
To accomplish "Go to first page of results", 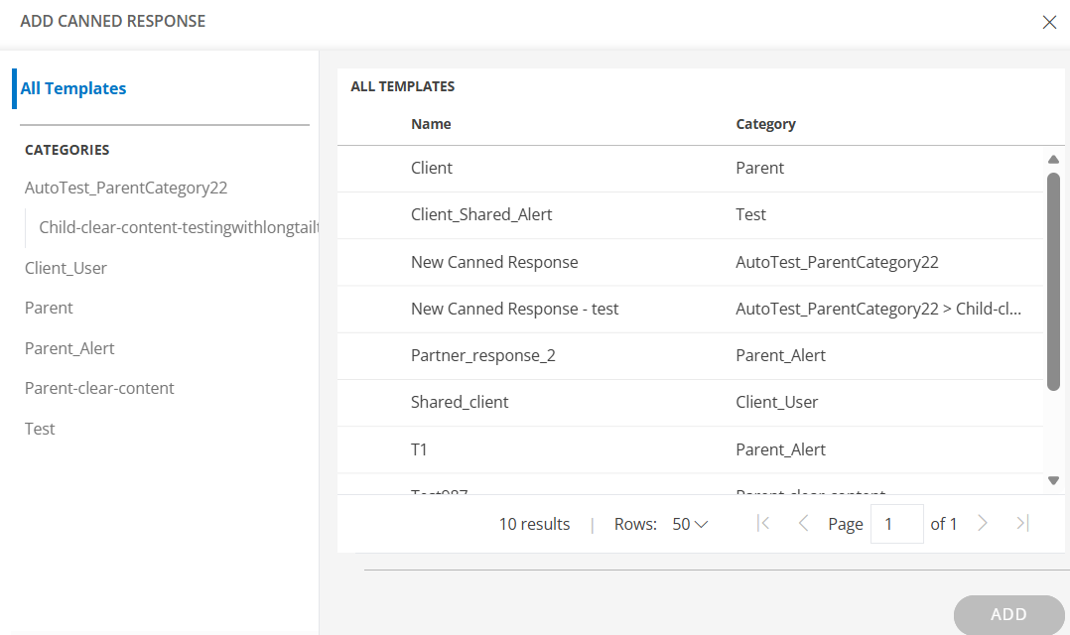I will [763, 523].
